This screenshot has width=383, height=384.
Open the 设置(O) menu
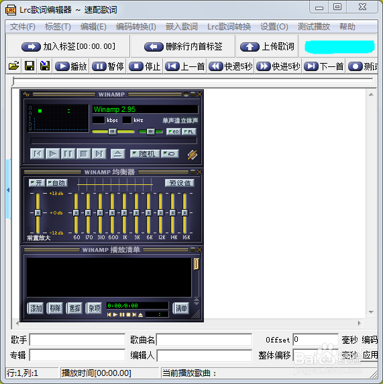pos(274,26)
